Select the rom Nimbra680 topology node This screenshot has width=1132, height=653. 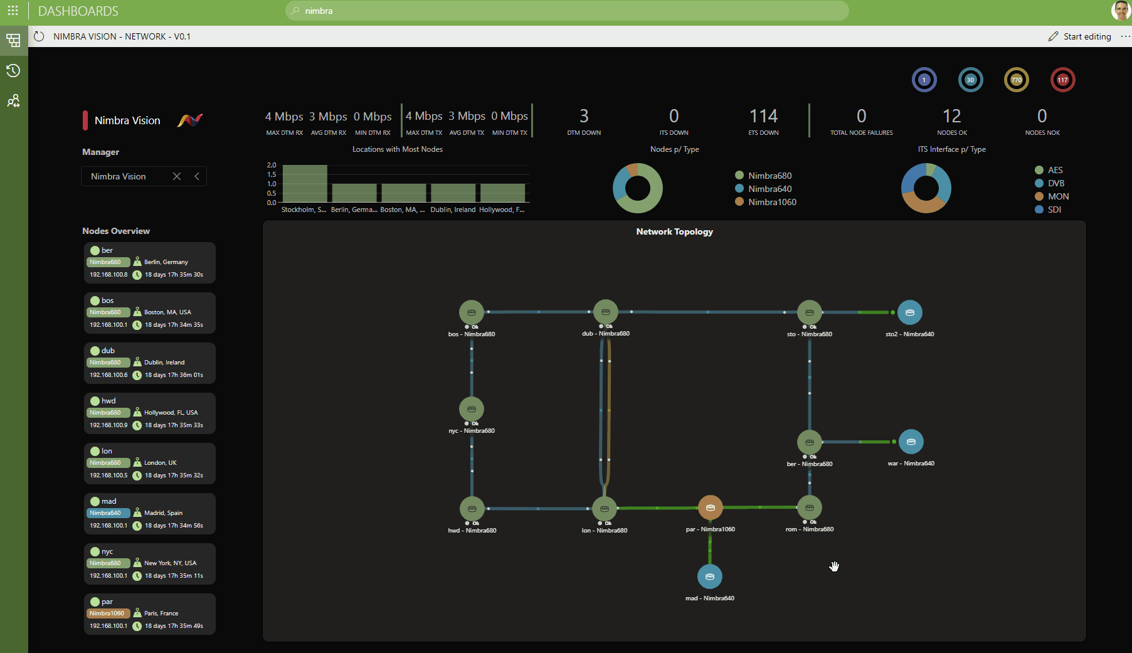coord(810,507)
